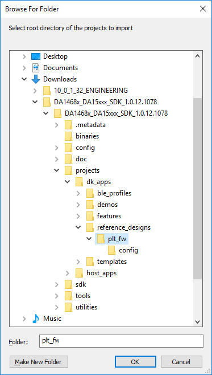212x375 pixels.
Task: Expand the host_apps folder
Action: click(x=68, y=273)
